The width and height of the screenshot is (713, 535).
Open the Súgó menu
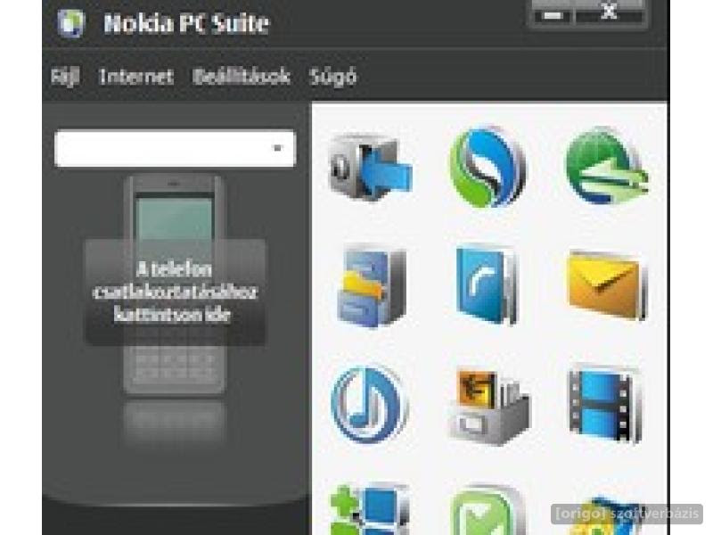coord(332,78)
